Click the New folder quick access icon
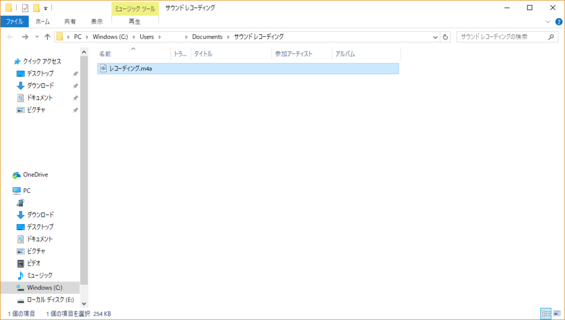 [36, 8]
